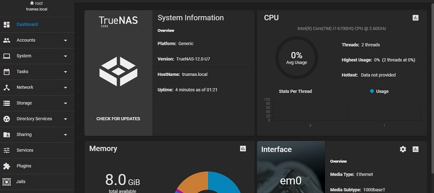Click the Accounts people icon
Image resolution: width=434 pixels, height=193 pixels.
[x=7, y=40]
